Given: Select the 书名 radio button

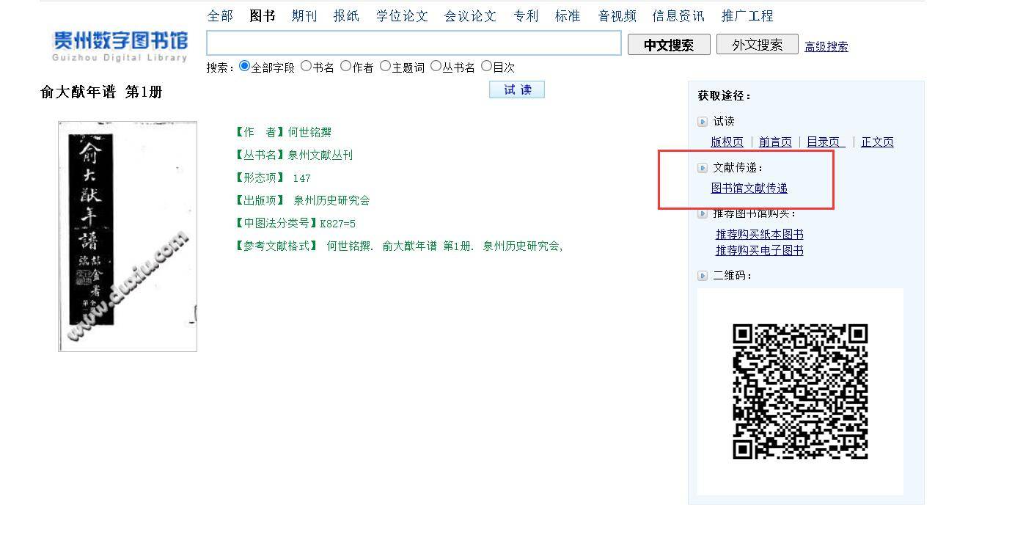Looking at the screenshot, I should coord(306,66).
